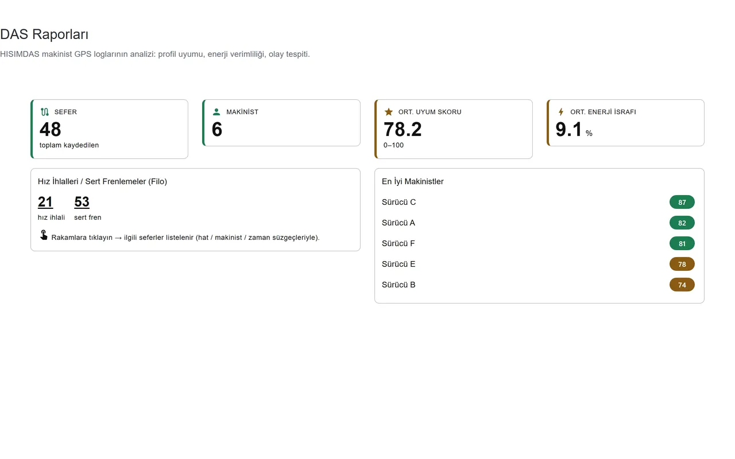Screen dimensions: 735x459
Task: Open the 53 hard braking trips link
Action: (x=82, y=202)
